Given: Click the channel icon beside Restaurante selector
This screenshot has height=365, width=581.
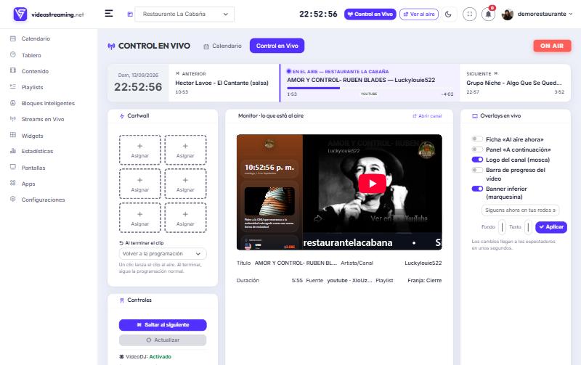Looking at the screenshot, I should click(130, 14).
